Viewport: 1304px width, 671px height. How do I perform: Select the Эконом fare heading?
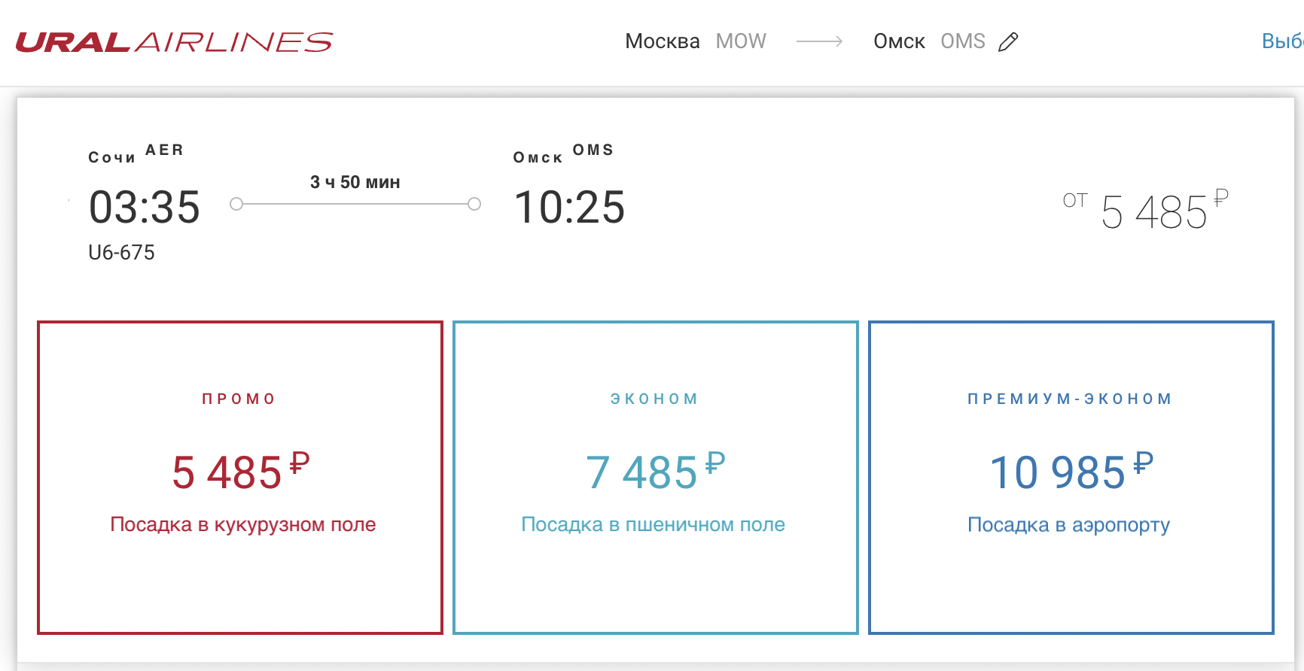(x=655, y=399)
